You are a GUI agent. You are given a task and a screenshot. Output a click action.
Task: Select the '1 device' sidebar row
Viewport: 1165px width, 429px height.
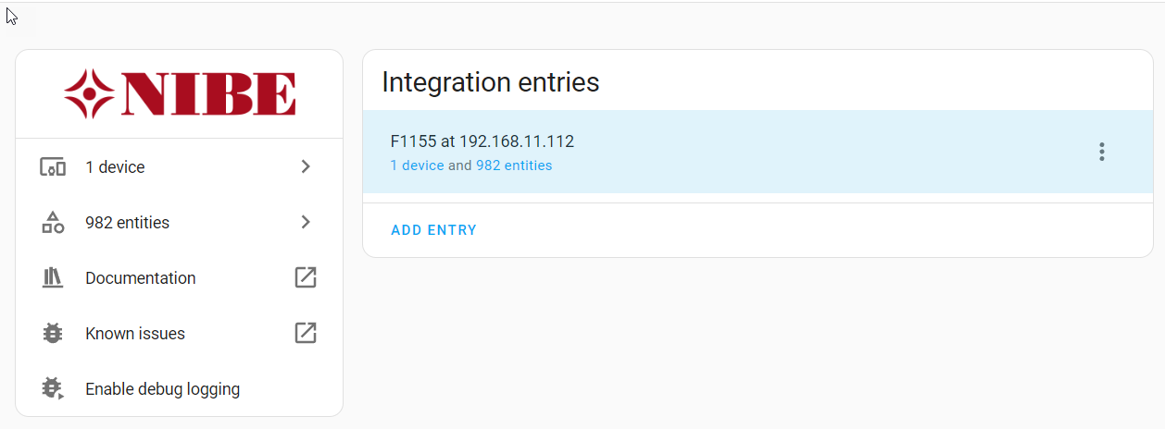coord(115,167)
